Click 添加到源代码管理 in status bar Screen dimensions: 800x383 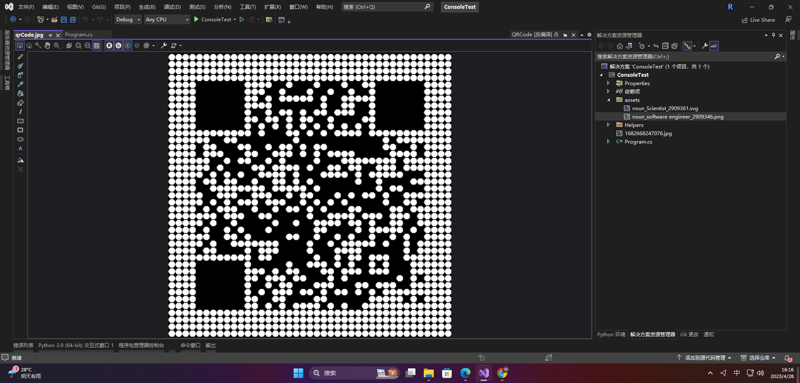[x=704, y=358]
